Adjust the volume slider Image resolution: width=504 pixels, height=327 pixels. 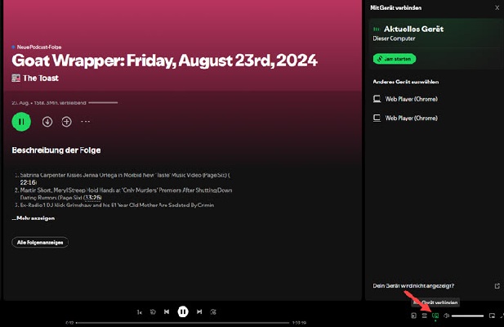coord(467,316)
